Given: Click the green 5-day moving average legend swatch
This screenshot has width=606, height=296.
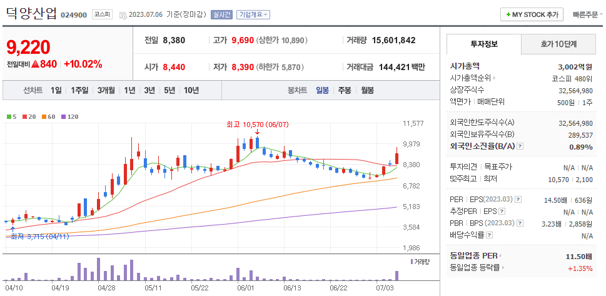Looking at the screenshot, I should click(x=9, y=116).
